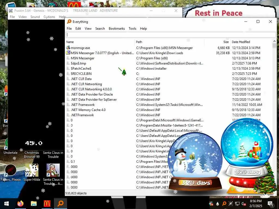Open the Edit menu in Everything

[x=78, y=28]
